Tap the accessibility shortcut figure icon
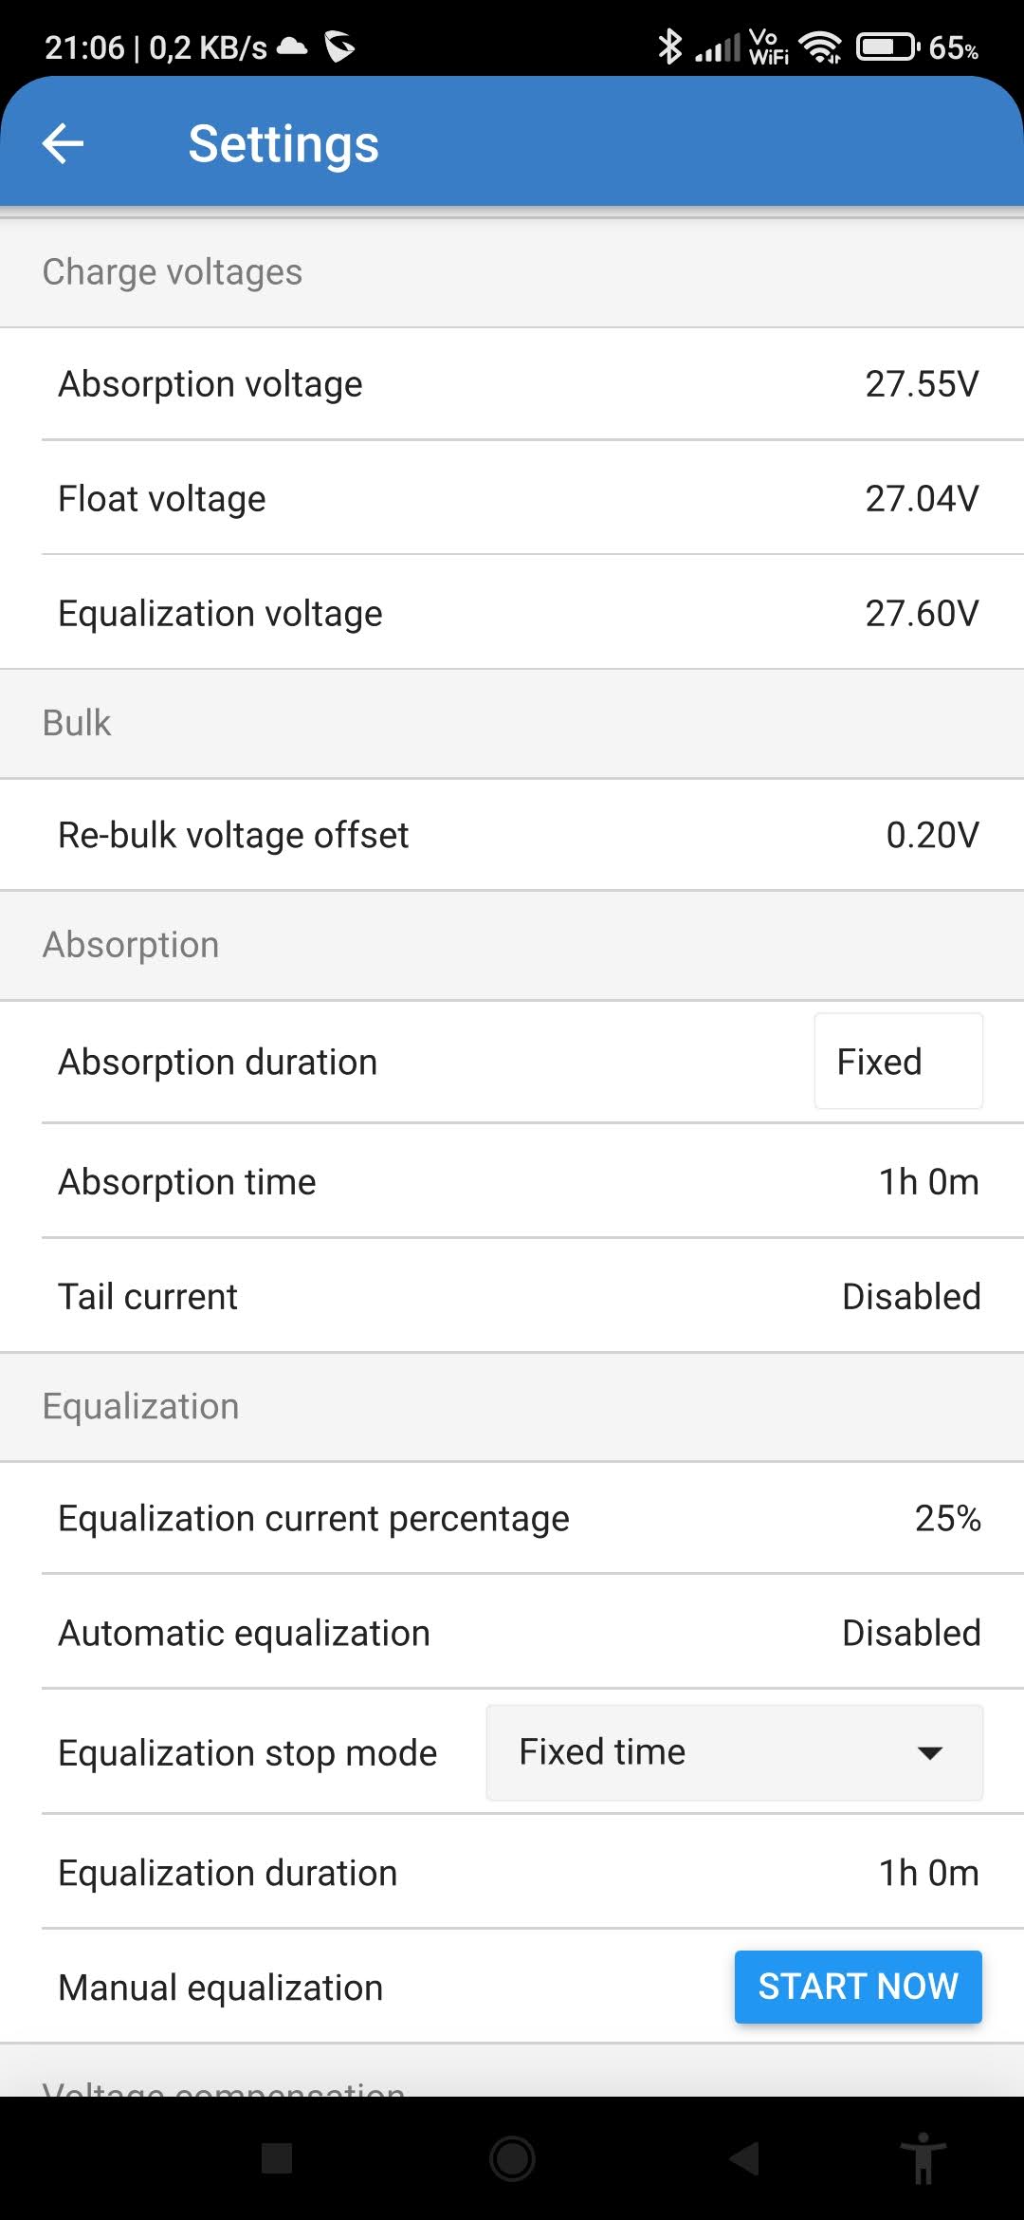The image size is (1024, 2220). pyautogui.click(x=923, y=2158)
